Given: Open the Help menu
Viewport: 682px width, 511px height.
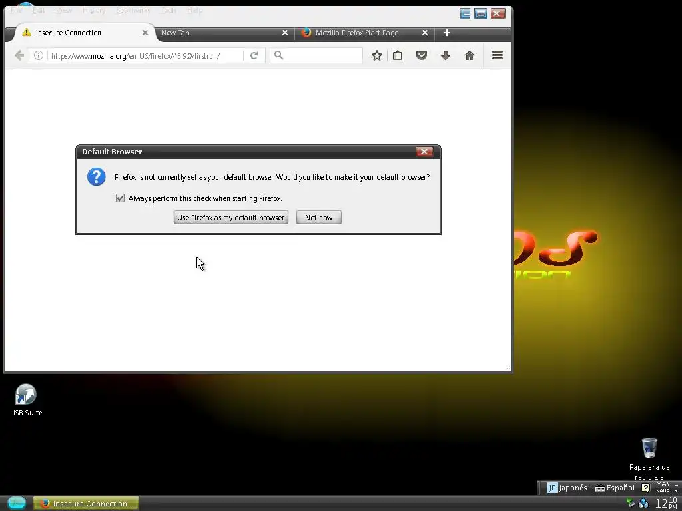Looking at the screenshot, I should [195, 10].
